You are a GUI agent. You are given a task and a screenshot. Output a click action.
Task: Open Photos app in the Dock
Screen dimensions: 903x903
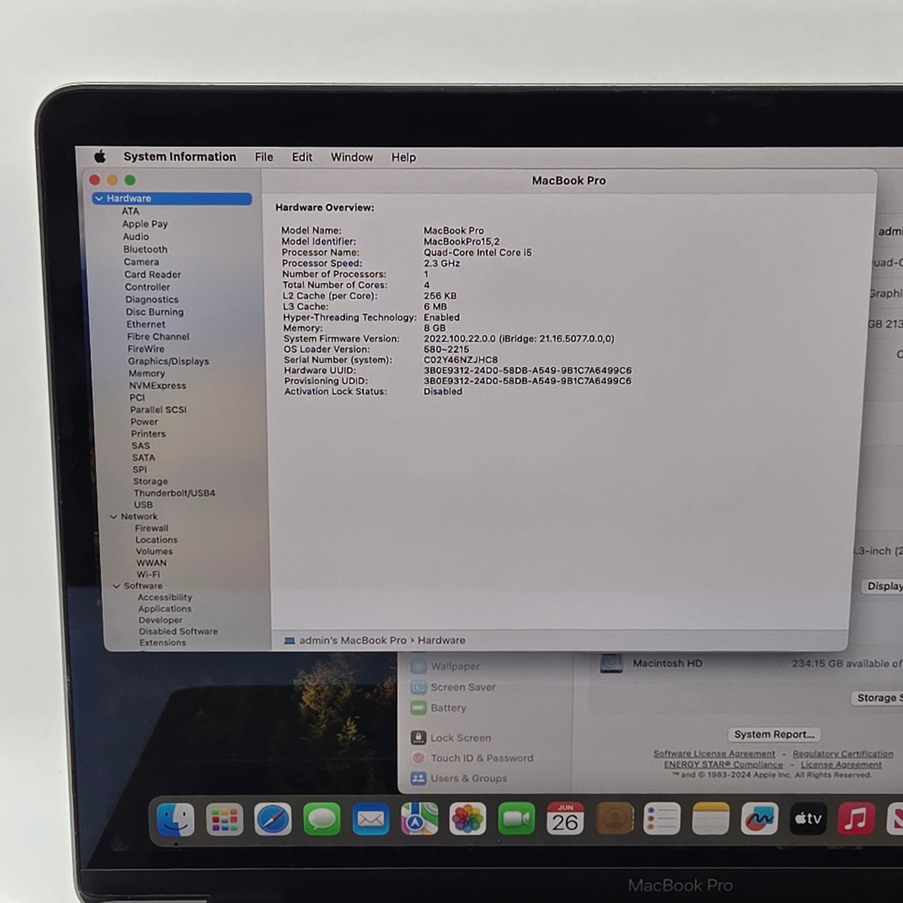coord(467,819)
